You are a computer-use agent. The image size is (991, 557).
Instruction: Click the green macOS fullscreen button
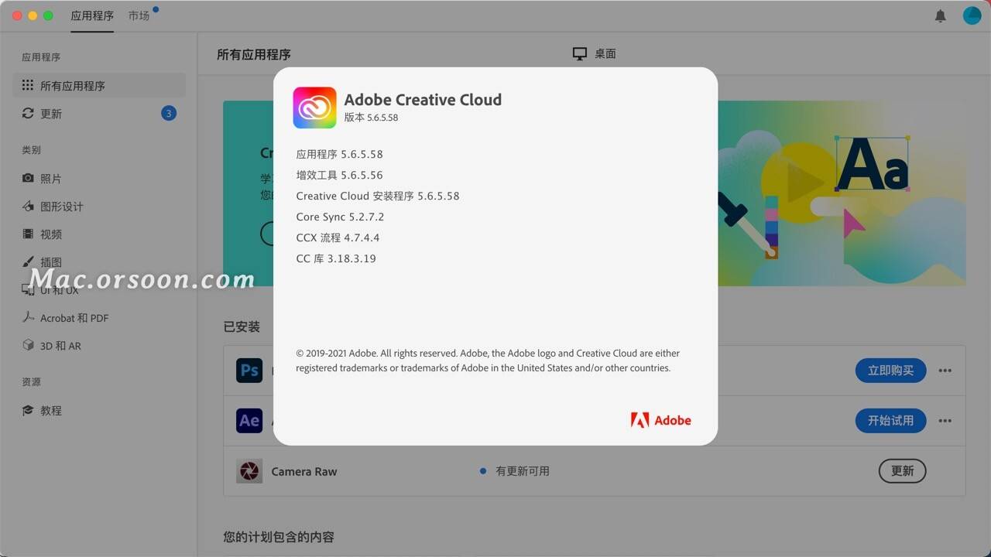click(48, 15)
